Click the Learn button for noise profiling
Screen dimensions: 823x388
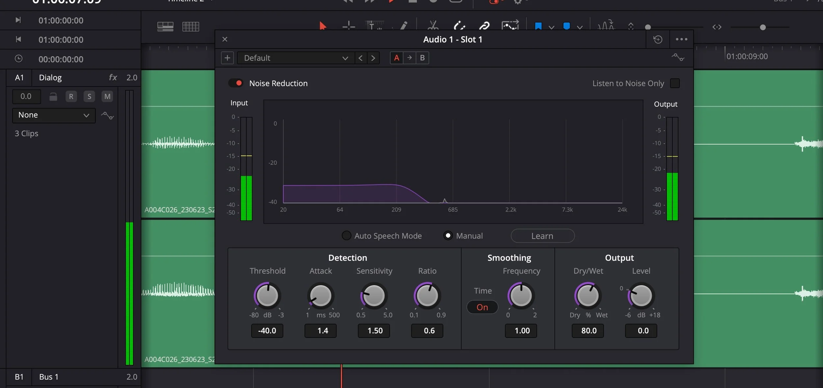[x=542, y=236]
